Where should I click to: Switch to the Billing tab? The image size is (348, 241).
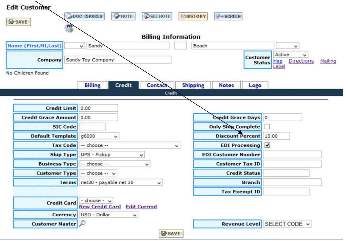pyautogui.click(x=92, y=85)
